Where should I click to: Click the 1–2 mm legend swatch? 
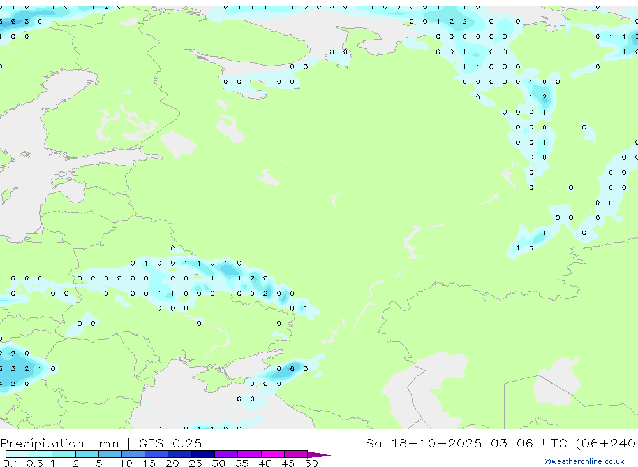pos(64,454)
